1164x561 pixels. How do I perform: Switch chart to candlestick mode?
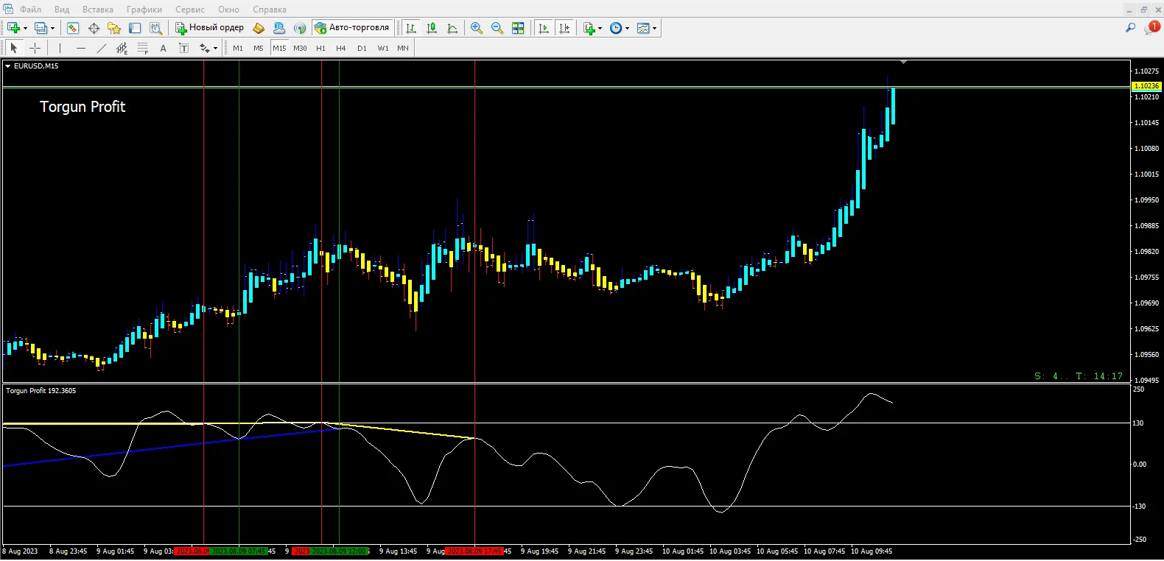click(x=432, y=28)
